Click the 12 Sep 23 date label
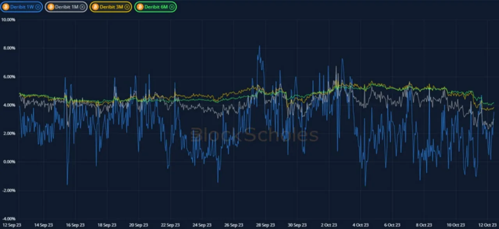This screenshot has width=499, height=229. pos(12,225)
